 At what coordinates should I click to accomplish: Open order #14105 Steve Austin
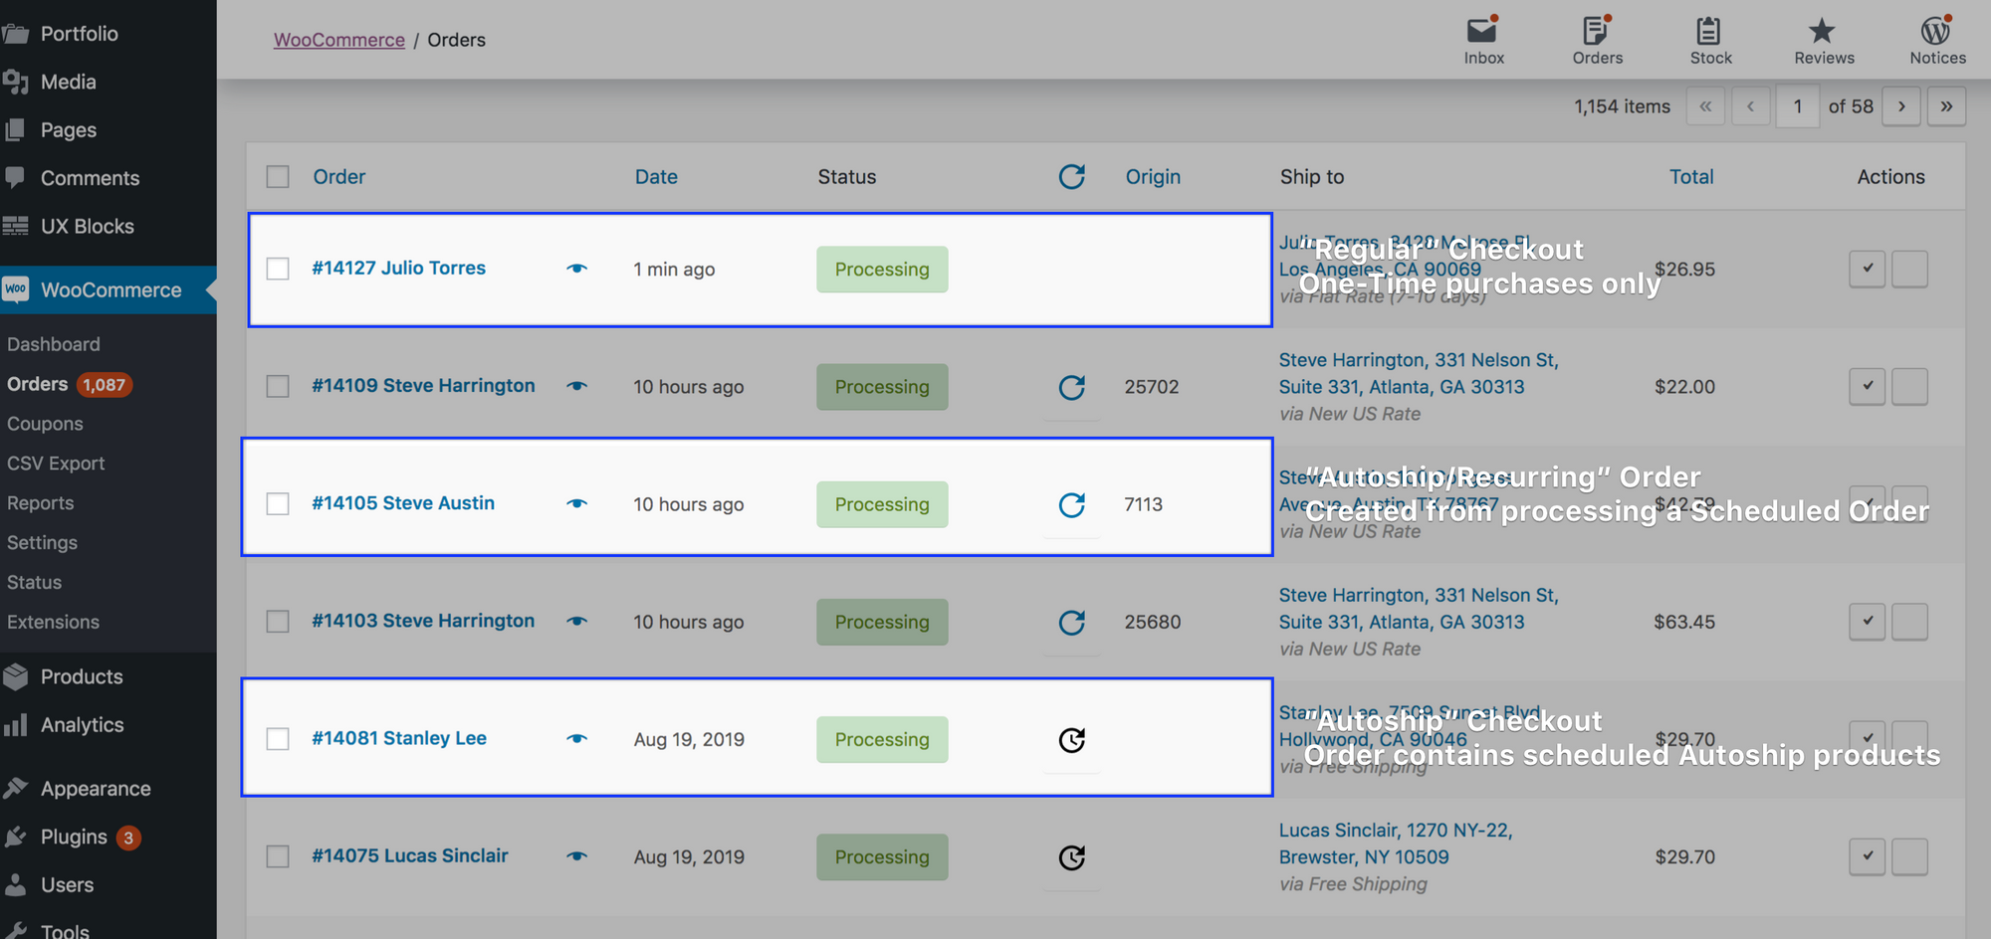(x=403, y=503)
